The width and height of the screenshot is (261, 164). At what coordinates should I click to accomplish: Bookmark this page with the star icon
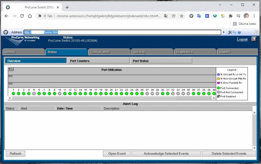click(181, 16)
